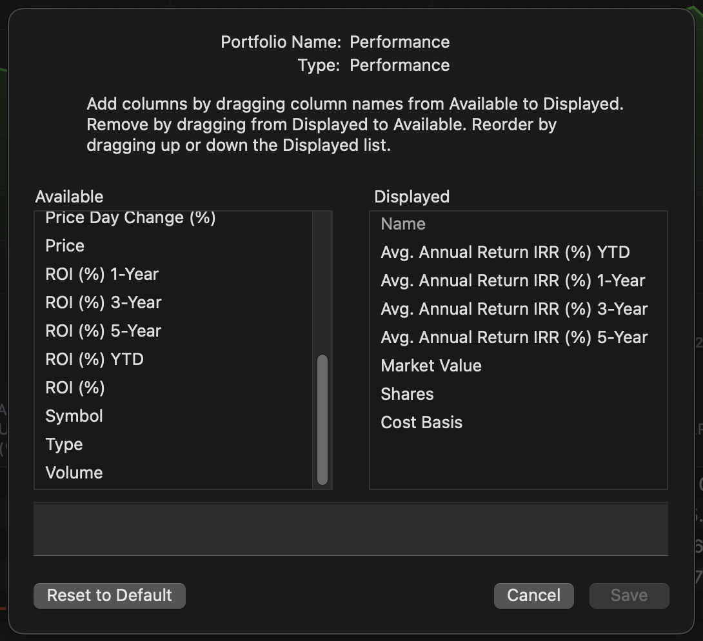703x641 pixels.
Task: Select Avg. Annual Return IRR 1-Year
Action: click(513, 281)
